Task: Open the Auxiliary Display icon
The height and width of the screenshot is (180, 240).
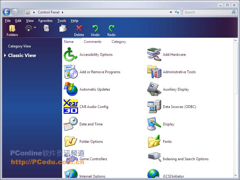Action: pos(154,89)
